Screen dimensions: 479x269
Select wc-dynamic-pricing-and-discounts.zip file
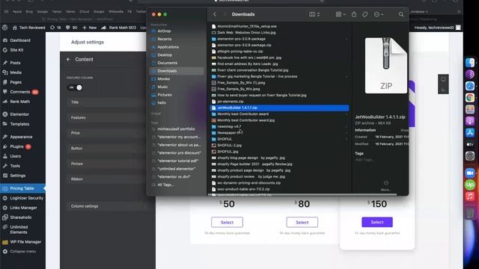point(248,183)
